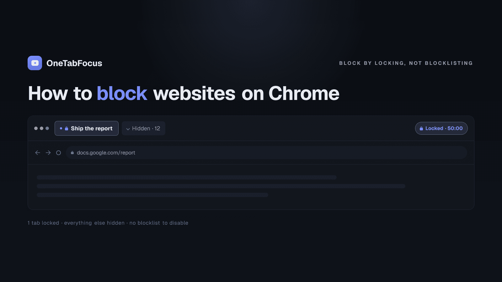Click the OneTabFocus logo icon
Viewport: 502px width, 282px height.
35,63
